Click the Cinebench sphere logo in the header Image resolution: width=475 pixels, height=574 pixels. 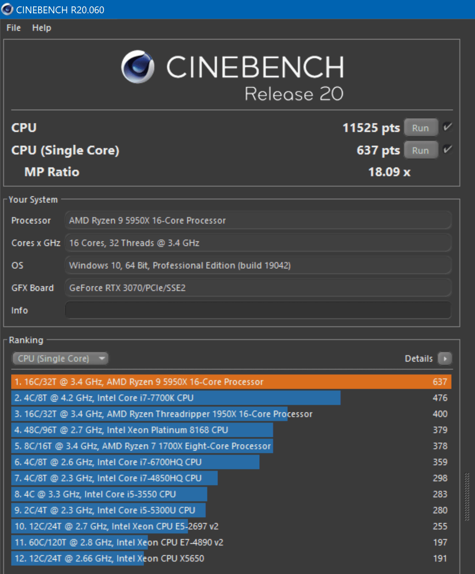pyautogui.click(x=138, y=67)
